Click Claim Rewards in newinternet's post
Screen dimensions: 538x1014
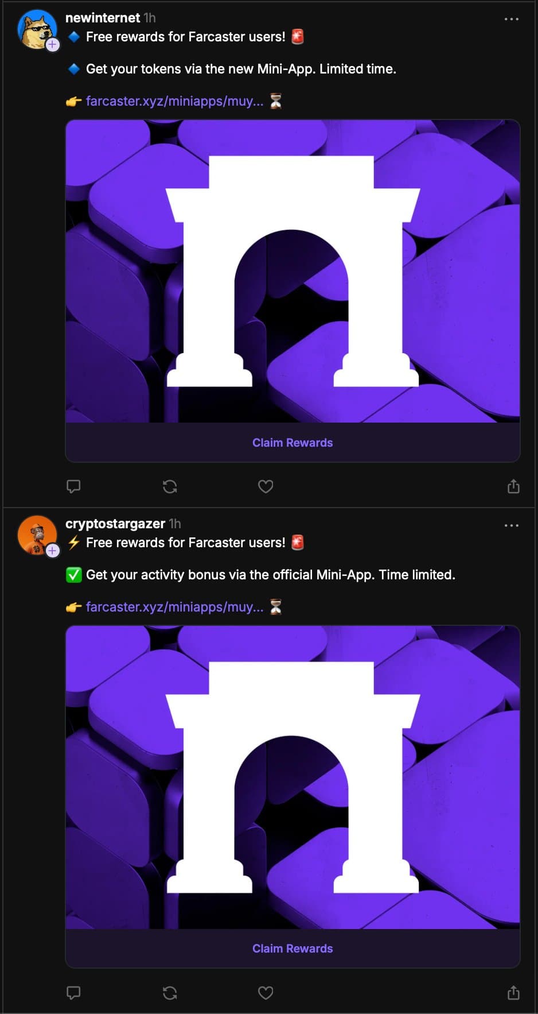tap(293, 443)
